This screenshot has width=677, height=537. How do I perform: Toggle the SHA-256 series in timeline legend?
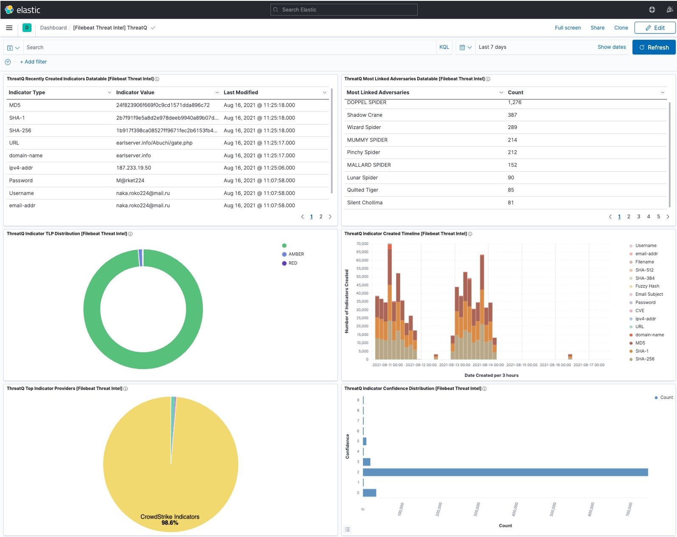(644, 359)
